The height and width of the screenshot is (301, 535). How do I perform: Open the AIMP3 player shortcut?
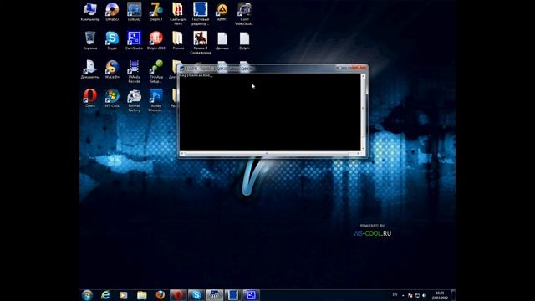coord(222,12)
